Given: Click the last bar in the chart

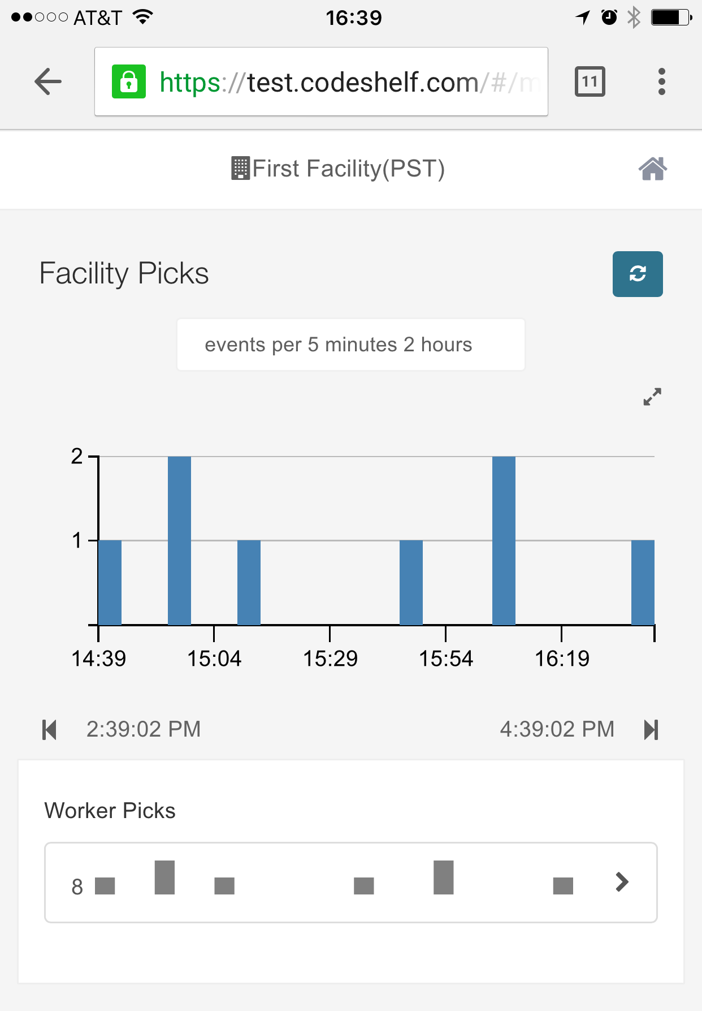Looking at the screenshot, I should coord(643,583).
